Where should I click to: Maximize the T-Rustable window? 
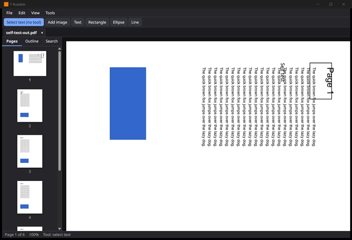tap(331, 4)
